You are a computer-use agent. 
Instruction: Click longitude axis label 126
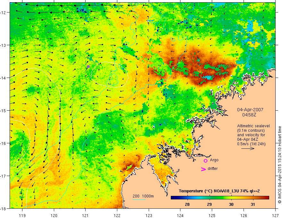[244, 215]
